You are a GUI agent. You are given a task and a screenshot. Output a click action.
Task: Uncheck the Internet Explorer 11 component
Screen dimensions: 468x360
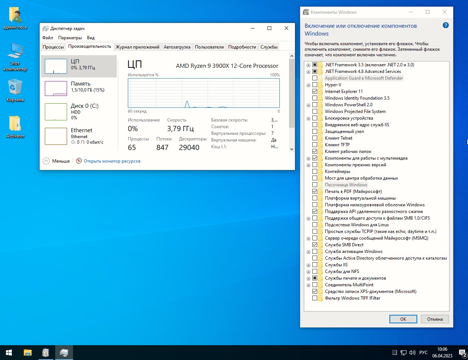[315, 91]
